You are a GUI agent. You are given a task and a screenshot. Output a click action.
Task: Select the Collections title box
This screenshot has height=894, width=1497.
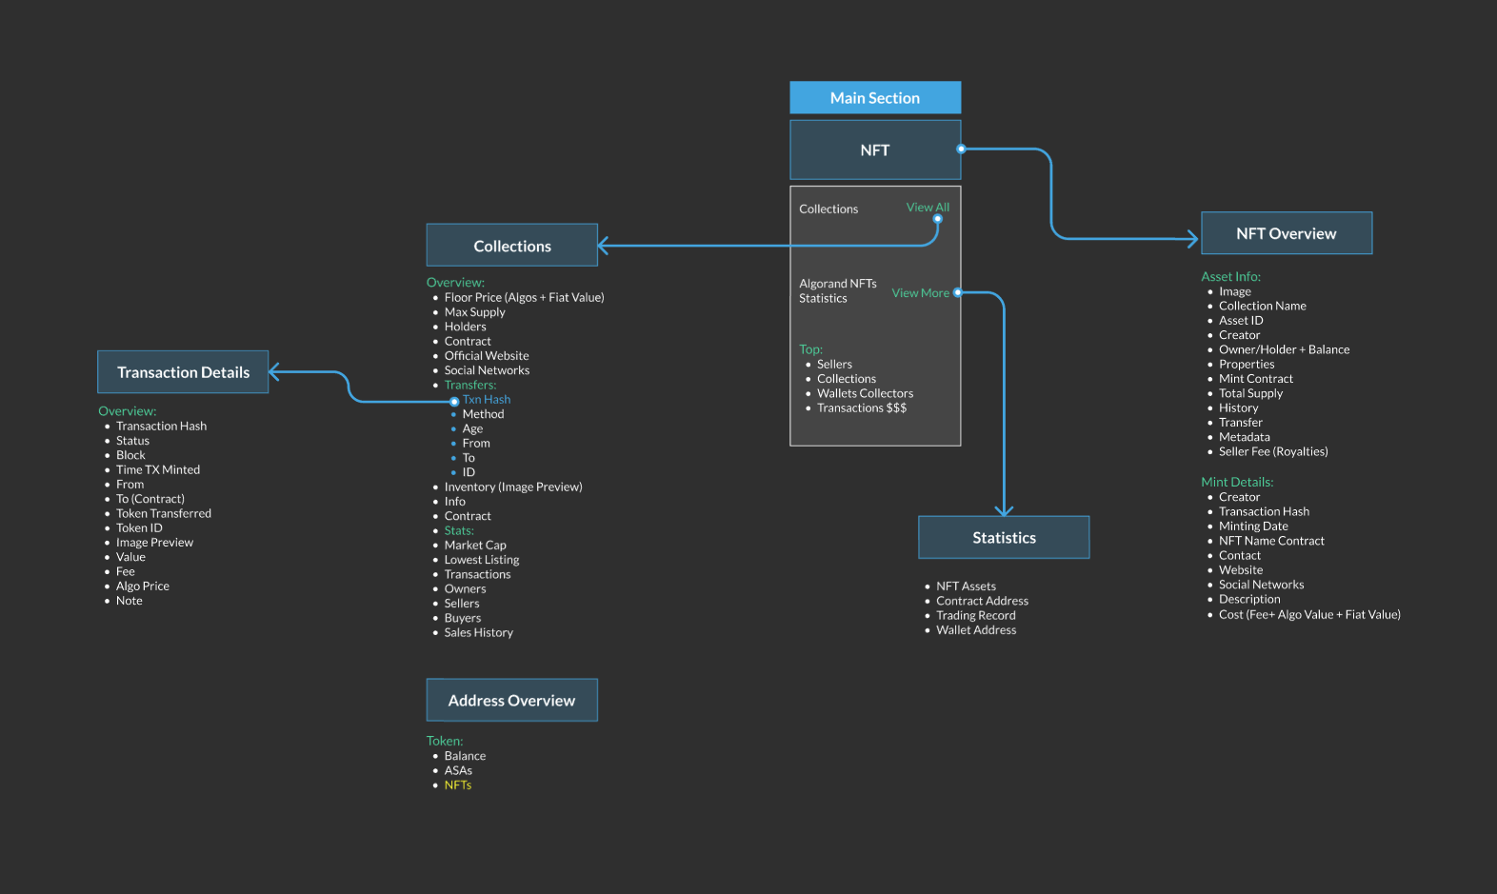click(511, 246)
